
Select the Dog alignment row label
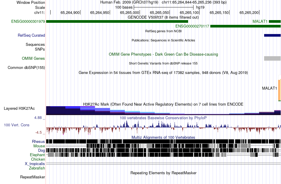(41, 151)
